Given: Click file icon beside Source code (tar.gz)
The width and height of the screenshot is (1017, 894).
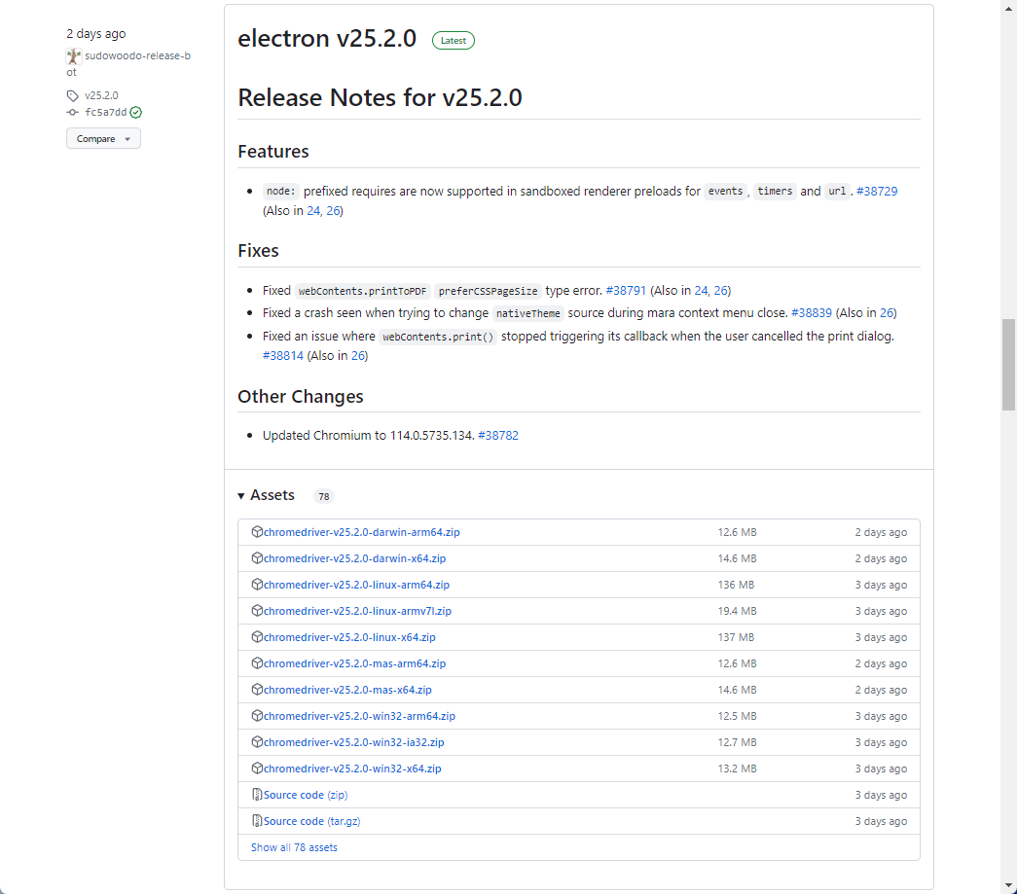Looking at the screenshot, I should 257,821.
